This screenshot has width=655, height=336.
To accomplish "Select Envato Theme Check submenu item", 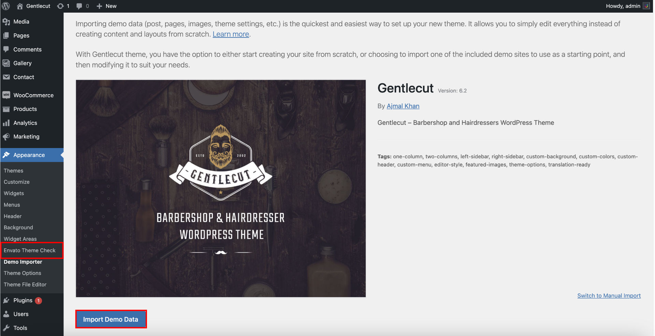I will click(x=29, y=250).
